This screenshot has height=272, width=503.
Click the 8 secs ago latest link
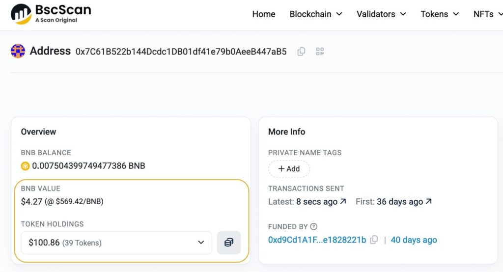[x=317, y=202]
